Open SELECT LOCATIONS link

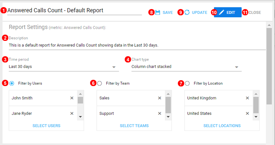click(x=222, y=126)
